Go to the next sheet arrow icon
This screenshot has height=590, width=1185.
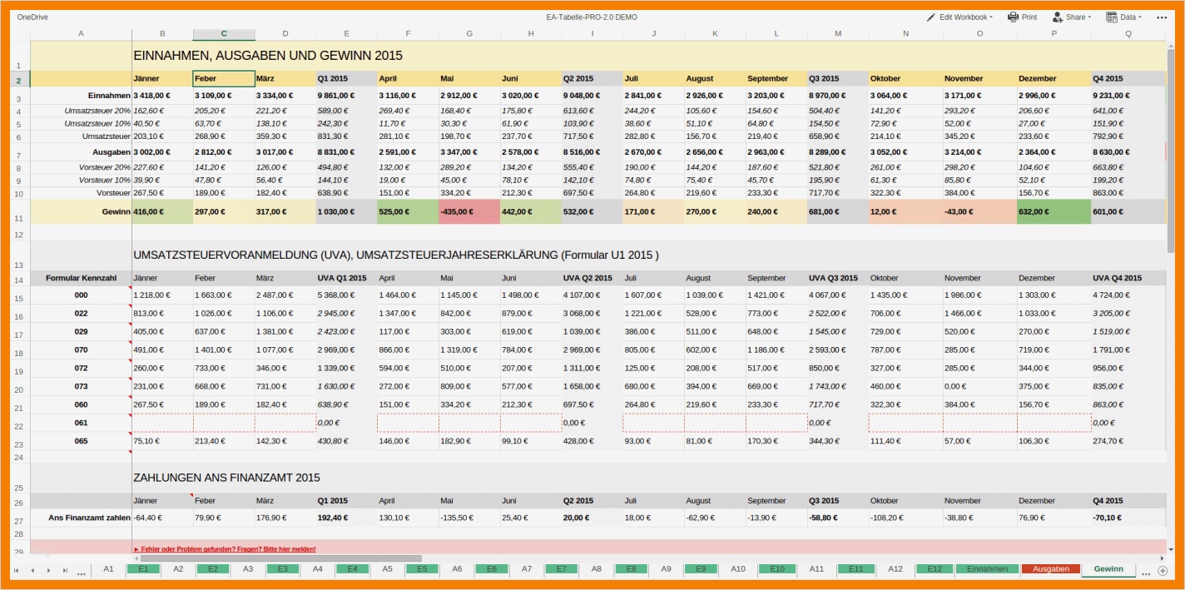pos(50,569)
